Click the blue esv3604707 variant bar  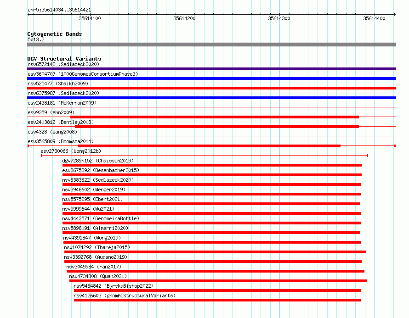(x=211, y=78)
